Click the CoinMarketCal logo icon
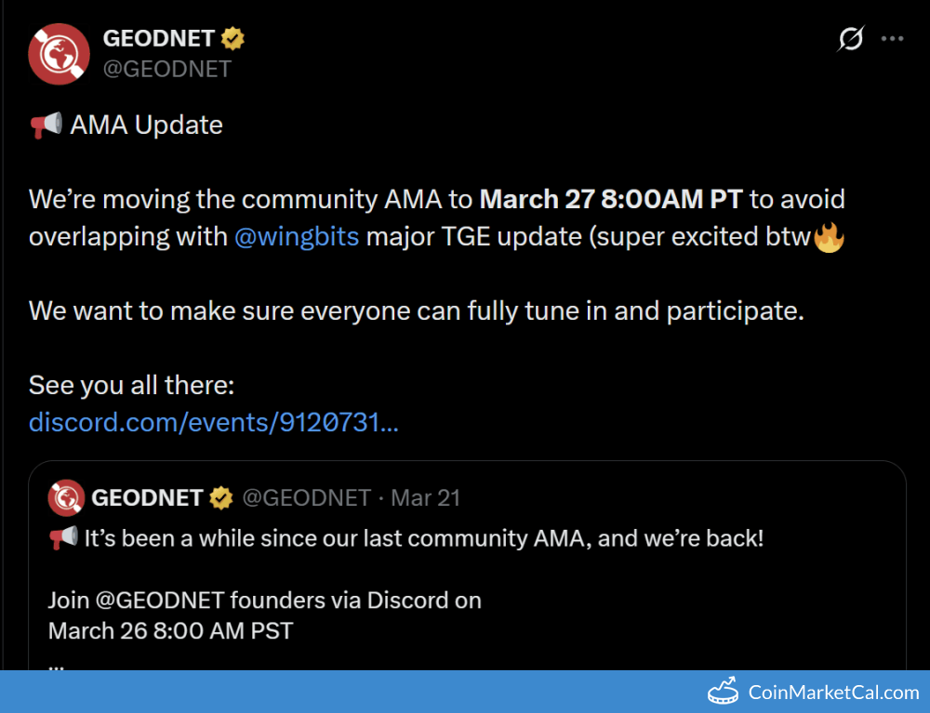 (724, 693)
